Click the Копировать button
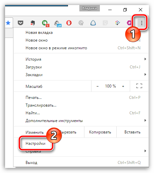 (x=100, y=132)
